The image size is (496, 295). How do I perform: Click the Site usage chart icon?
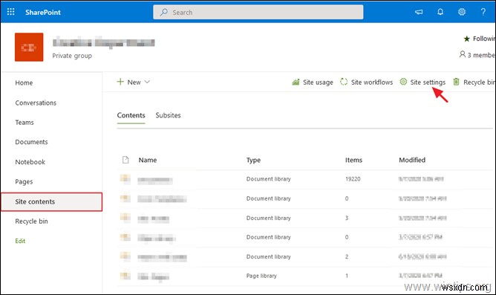click(x=296, y=82)
